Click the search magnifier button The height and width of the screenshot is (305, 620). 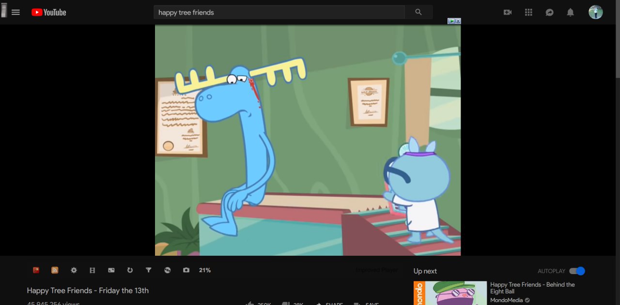click(418, 12)
